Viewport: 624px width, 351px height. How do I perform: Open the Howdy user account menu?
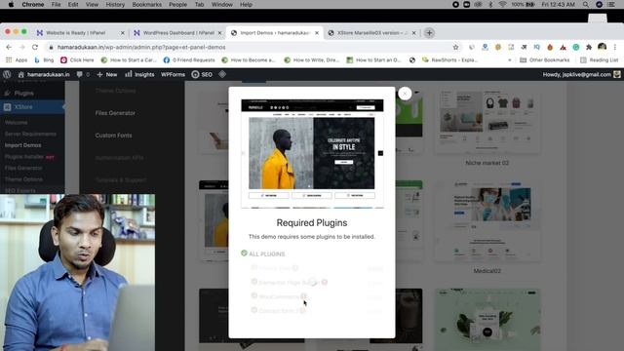pyautogui.click(x=581, y=74)
